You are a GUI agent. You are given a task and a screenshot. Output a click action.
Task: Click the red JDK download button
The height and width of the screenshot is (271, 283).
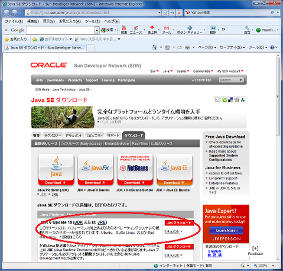(x=179, y=223)
